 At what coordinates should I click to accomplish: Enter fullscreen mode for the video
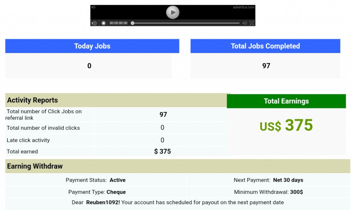click(252, 23)
